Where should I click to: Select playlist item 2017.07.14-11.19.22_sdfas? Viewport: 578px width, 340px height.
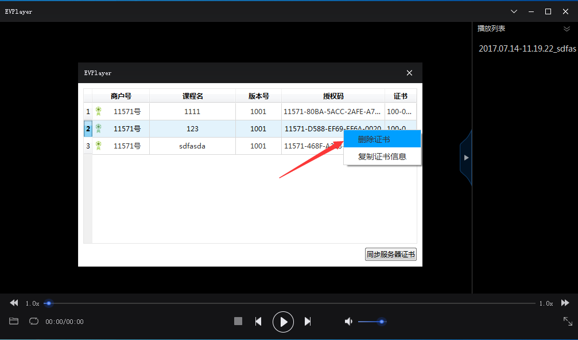pyautogui.click(x=526, y=49)
